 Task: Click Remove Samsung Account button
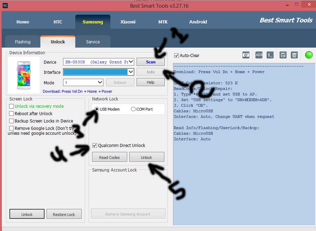point(128,214)
